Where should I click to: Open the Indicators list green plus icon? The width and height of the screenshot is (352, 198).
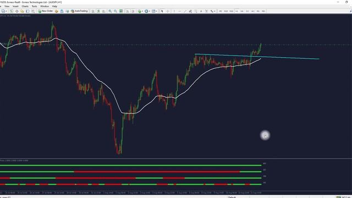point(139,11)
